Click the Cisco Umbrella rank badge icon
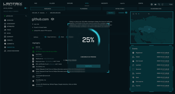Image resolution: width=175 pixels, height=94 pixels. pos(33,52)
